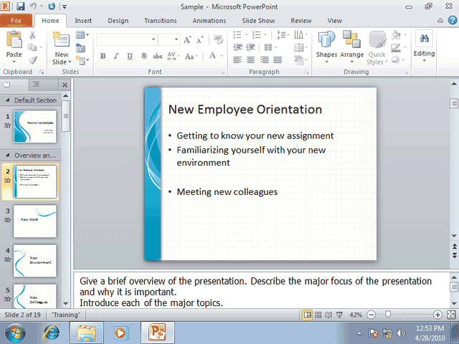This screenshot has width=459, height=344.
Task: Click the Save icon in Quick Access
Action: (x=20, y=6)
